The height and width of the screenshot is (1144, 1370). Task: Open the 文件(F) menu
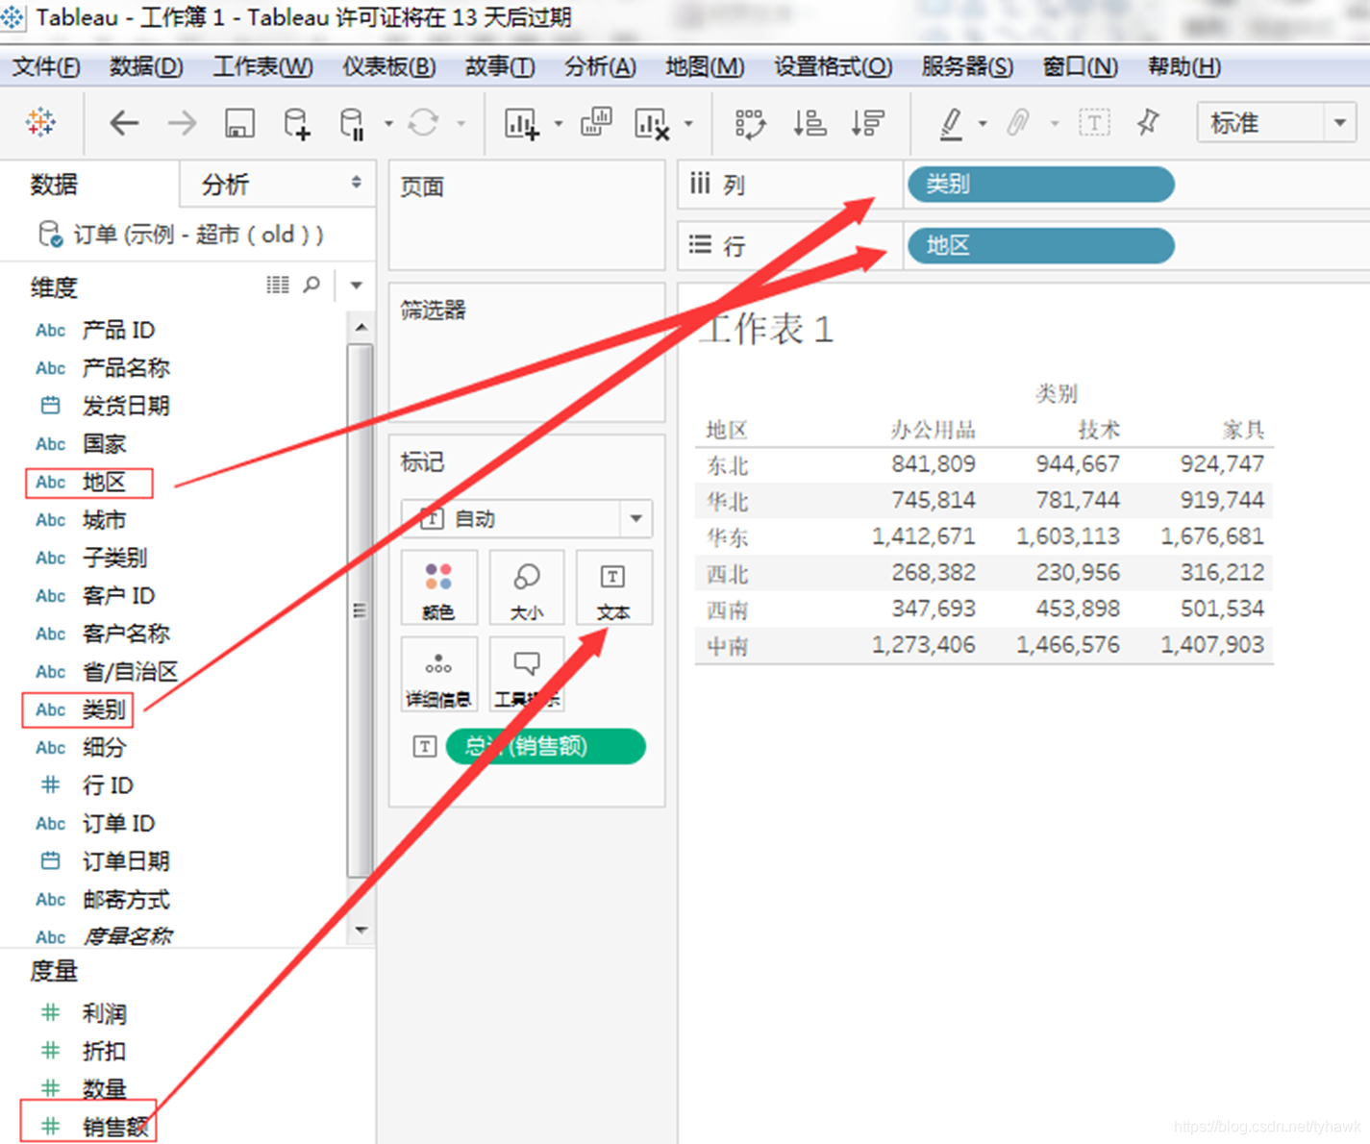pos(46,66)
